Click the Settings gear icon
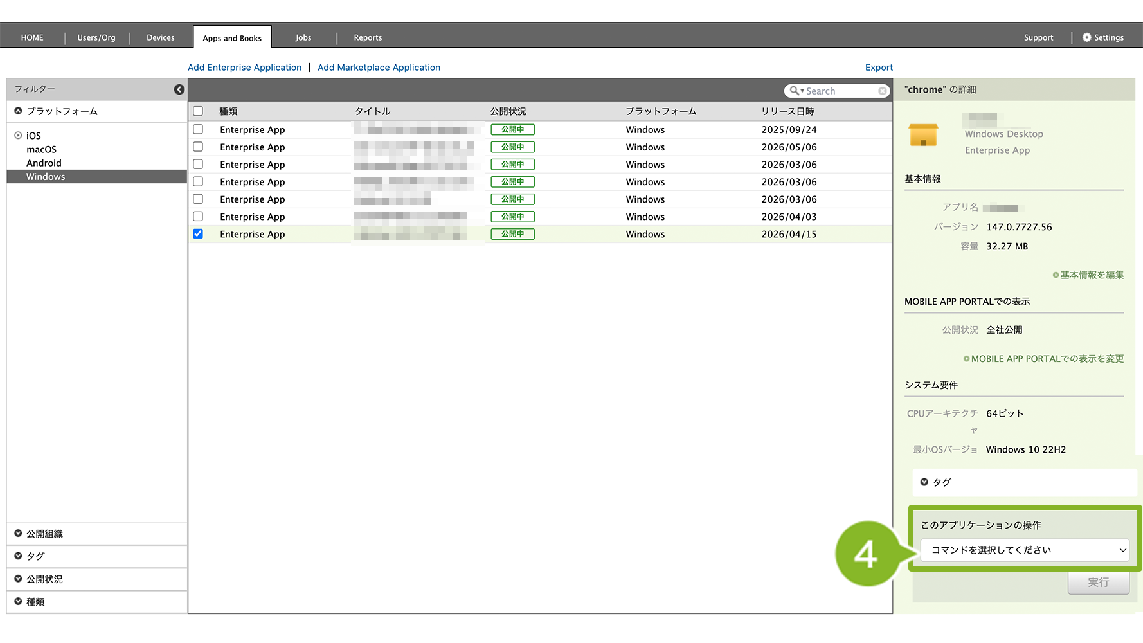Image resolution: width=1143 pixels, height=643 pixels. [1086, 37]
